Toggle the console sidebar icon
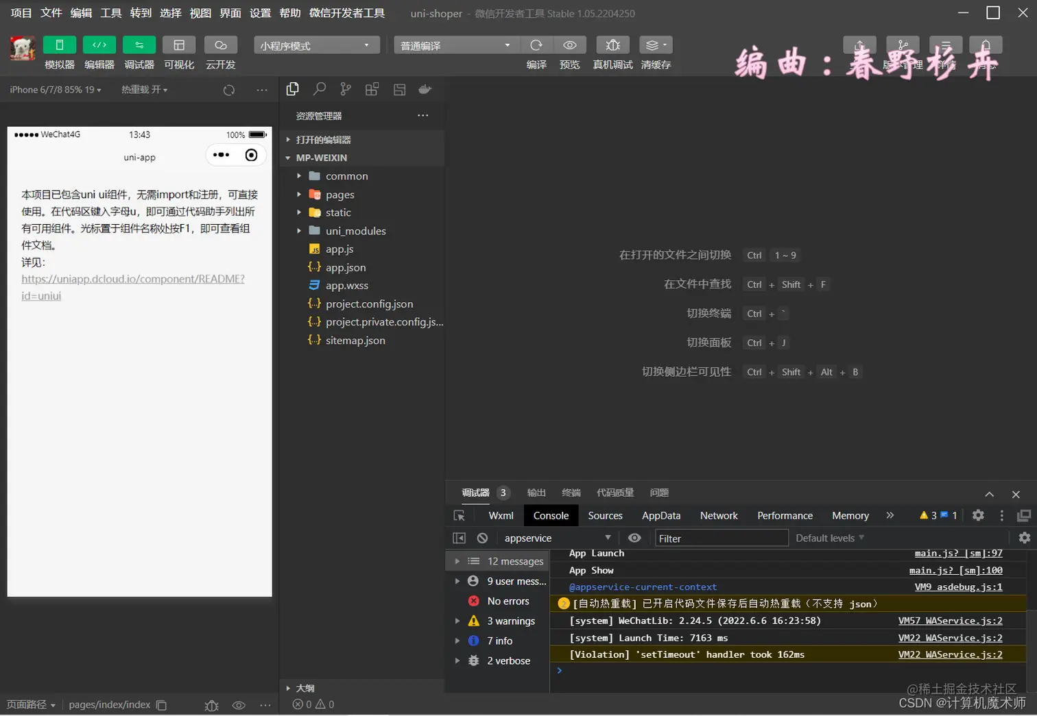This screenshot has width=1037, height=716. 460,538
